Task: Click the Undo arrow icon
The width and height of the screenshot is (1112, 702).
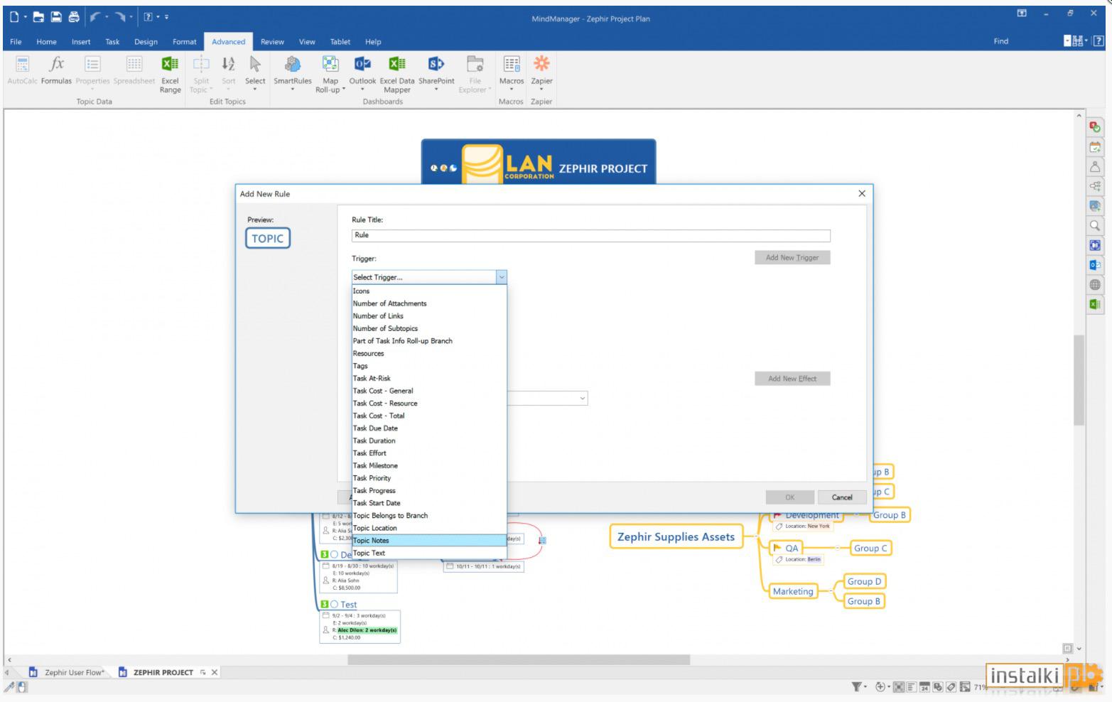Action: tap(95, 17)
